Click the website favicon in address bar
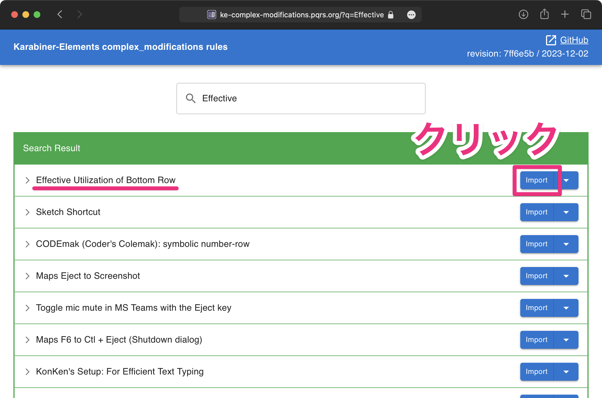The width and height of the screenshot is (602, 398). tap(211, 15)
